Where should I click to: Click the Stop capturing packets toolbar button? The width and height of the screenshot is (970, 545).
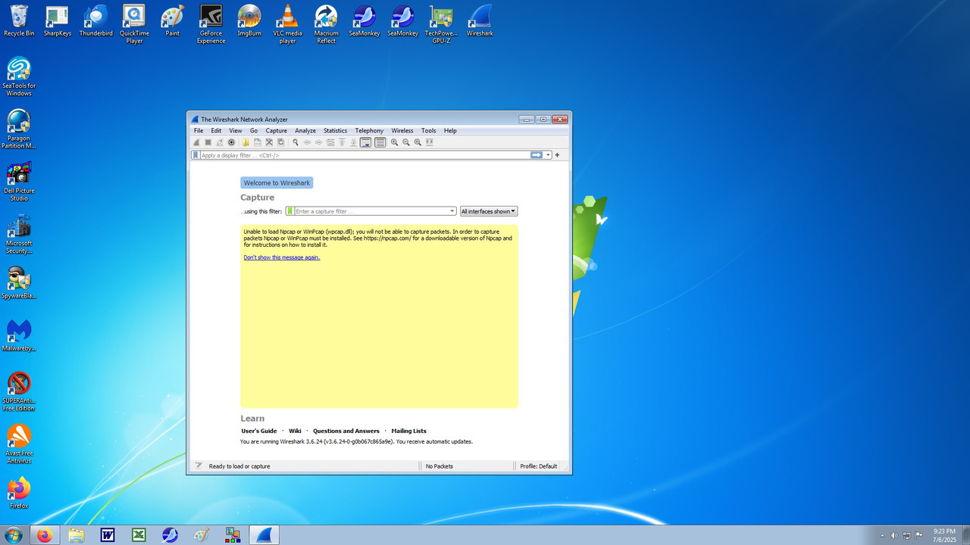coord(208,142)
